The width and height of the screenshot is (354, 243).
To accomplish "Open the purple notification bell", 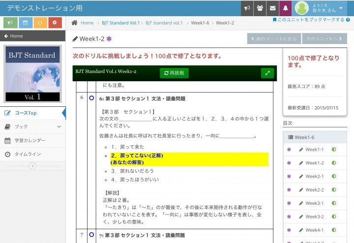I will pos(285,8).
